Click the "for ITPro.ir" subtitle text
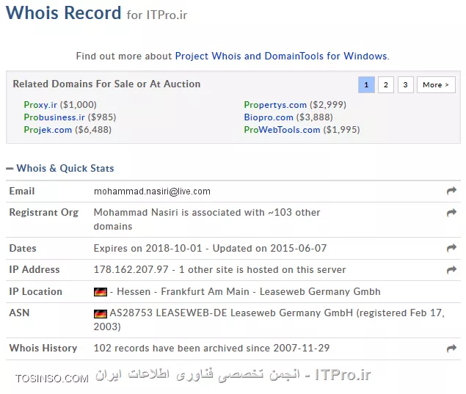 [157, 15]
